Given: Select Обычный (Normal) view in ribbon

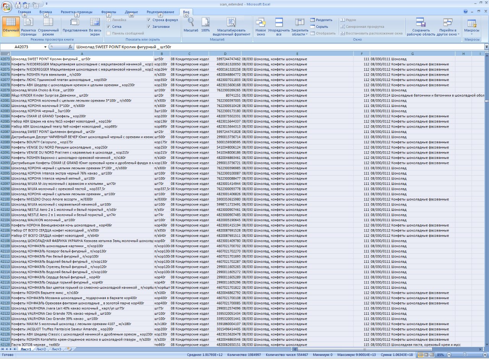Looking at the screenshot, I should (x=11, y=27).
